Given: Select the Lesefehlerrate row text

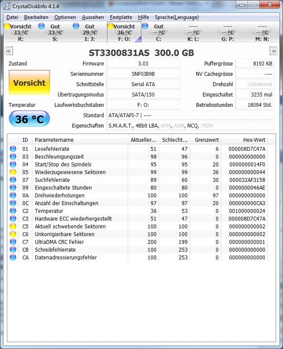Looking at the screenshot, I should point(52,149).
